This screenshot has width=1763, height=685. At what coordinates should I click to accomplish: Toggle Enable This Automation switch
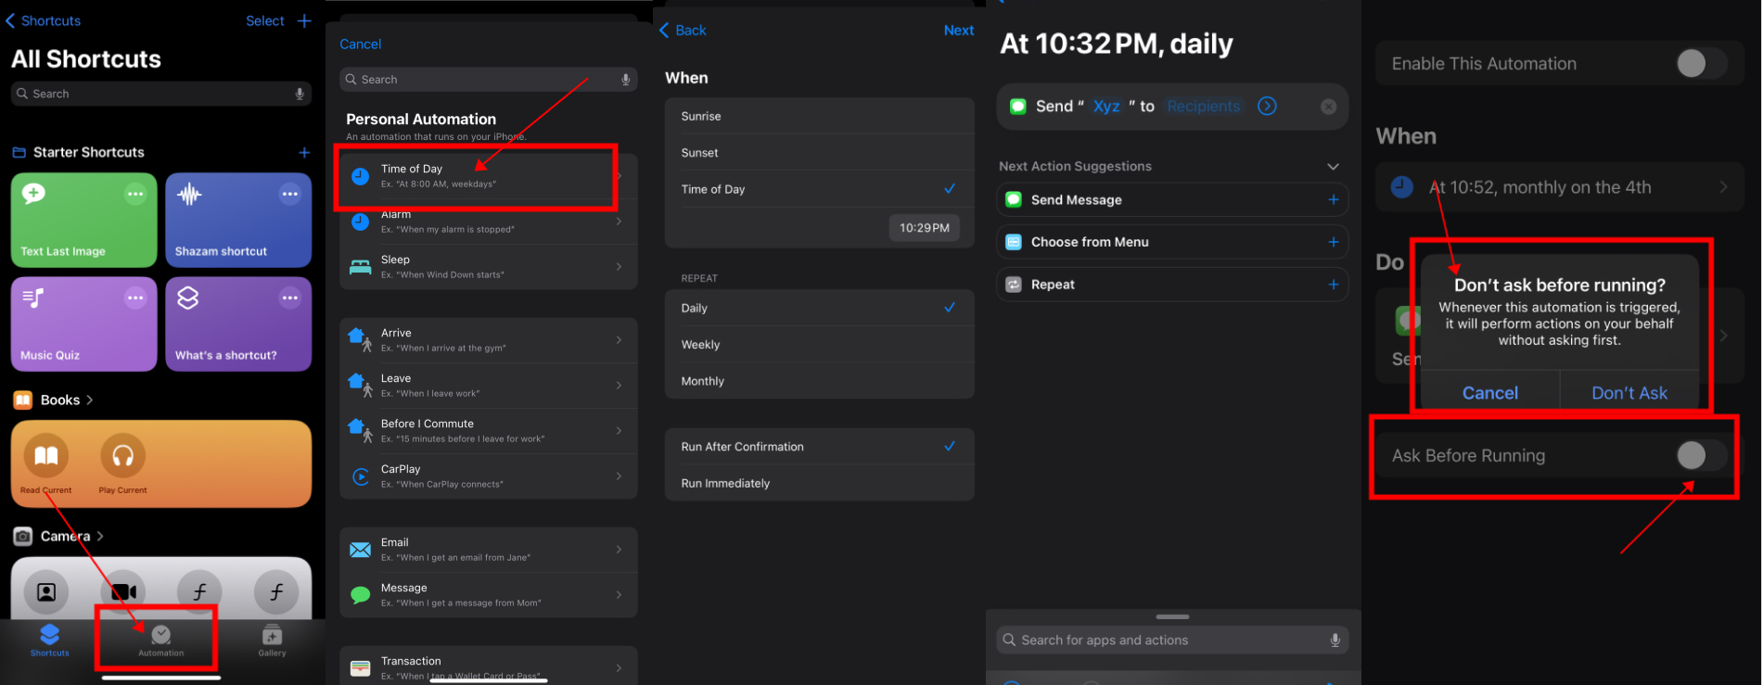click(x=1702, y=64)
